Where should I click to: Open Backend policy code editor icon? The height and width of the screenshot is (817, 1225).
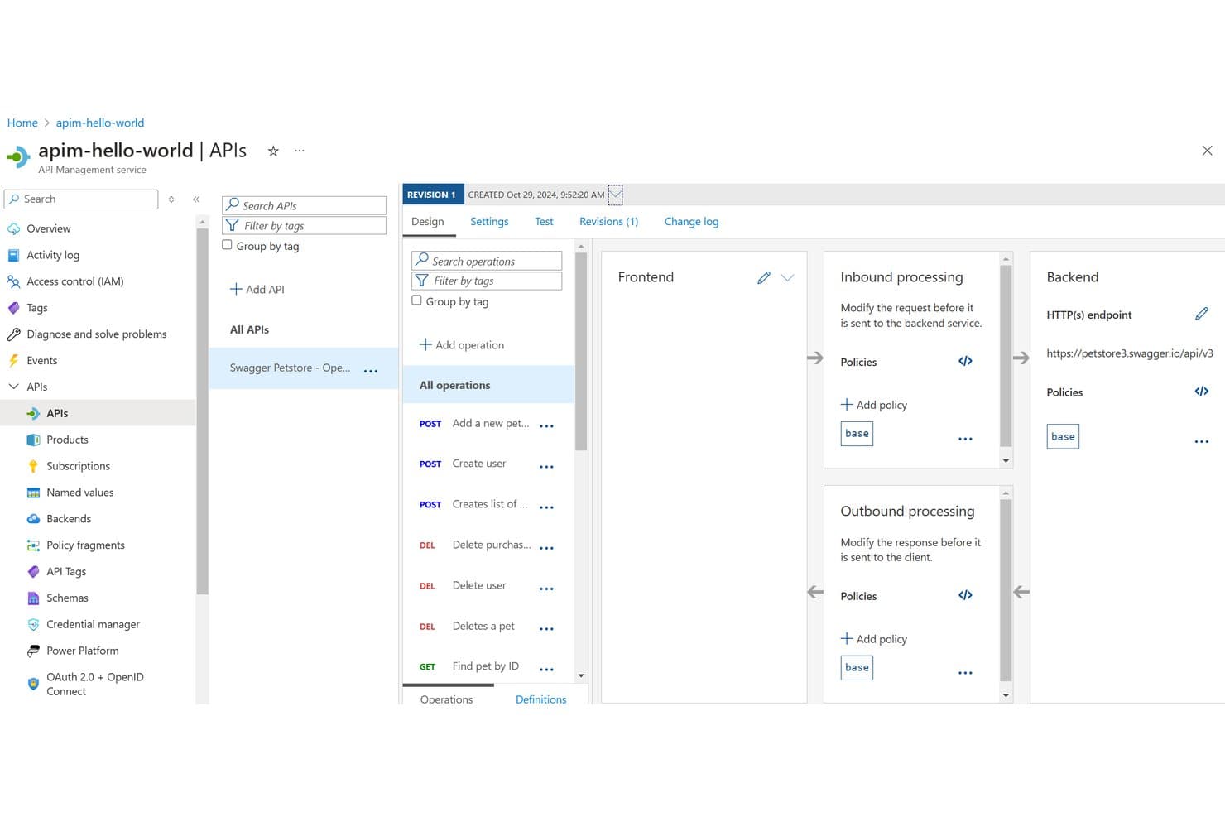pyautogui.click(x=1202, y=392)
